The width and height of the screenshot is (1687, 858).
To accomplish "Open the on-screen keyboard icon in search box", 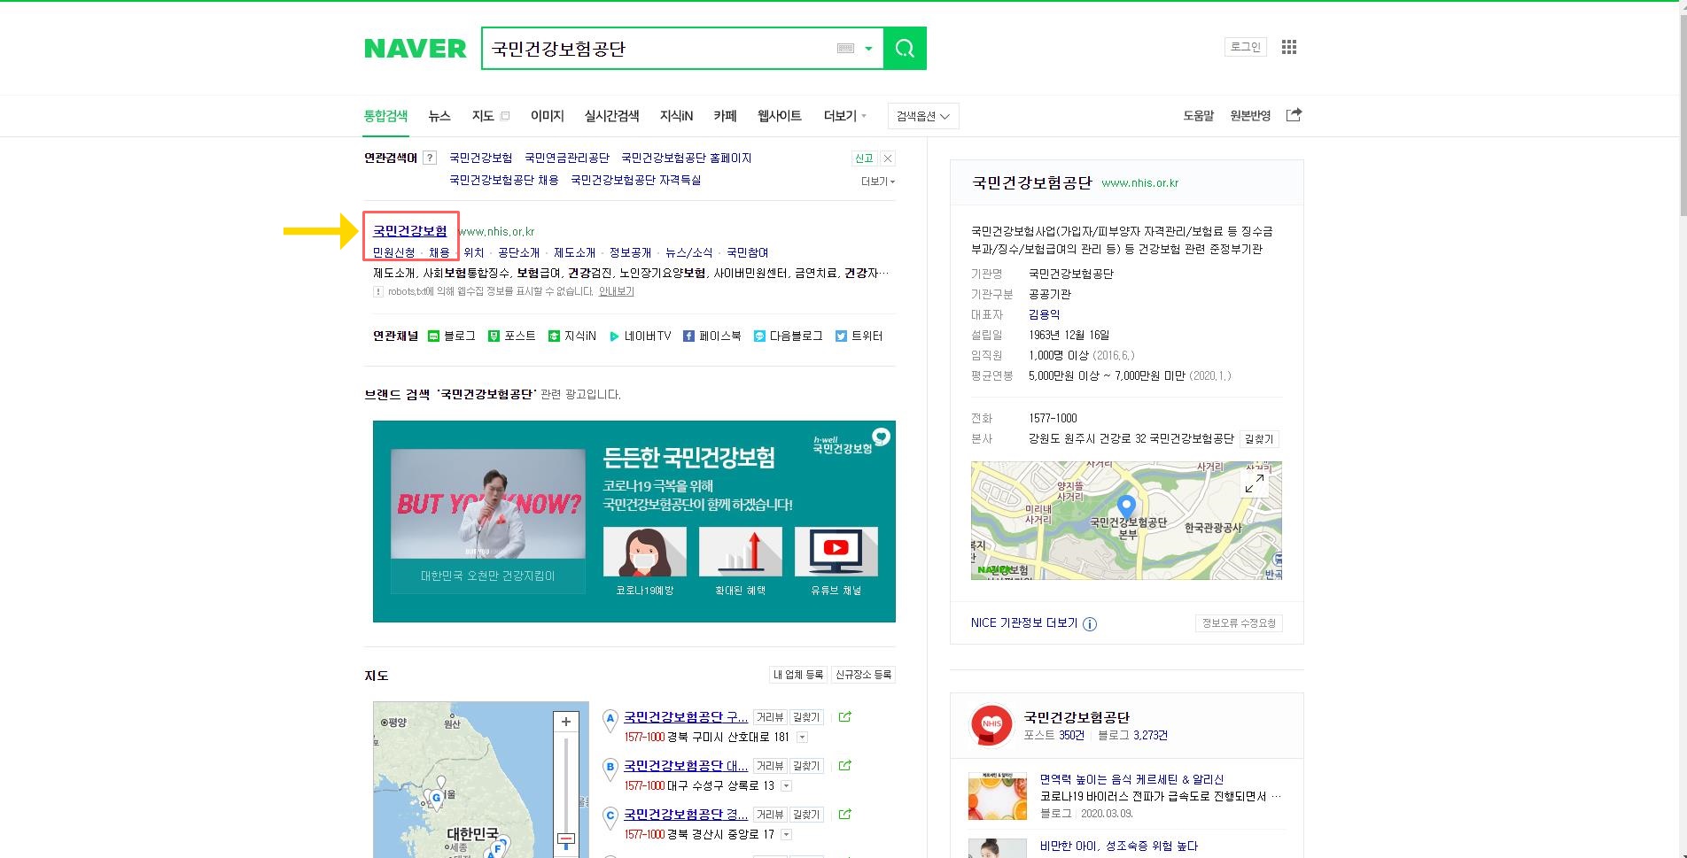I will [x=845, y=49].
